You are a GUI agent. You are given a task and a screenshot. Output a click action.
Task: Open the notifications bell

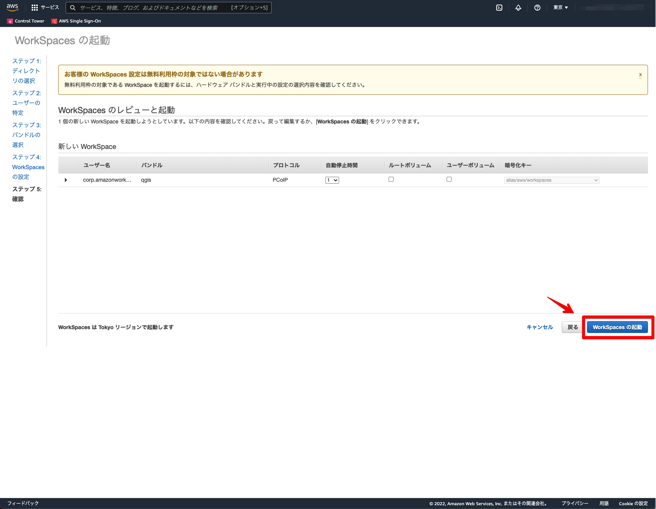click(x=518, y=7)
